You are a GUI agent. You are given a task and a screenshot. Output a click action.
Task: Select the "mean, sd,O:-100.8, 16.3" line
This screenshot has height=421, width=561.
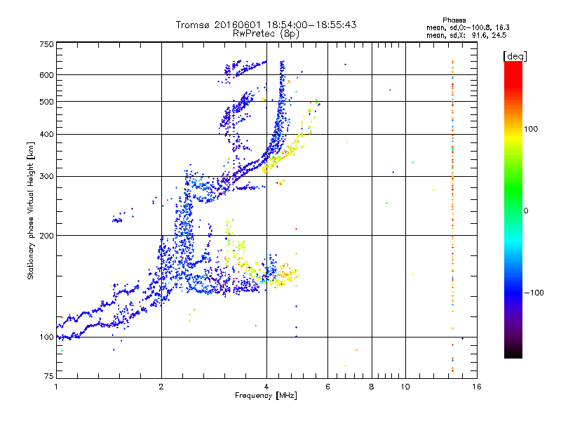point(468,27)
